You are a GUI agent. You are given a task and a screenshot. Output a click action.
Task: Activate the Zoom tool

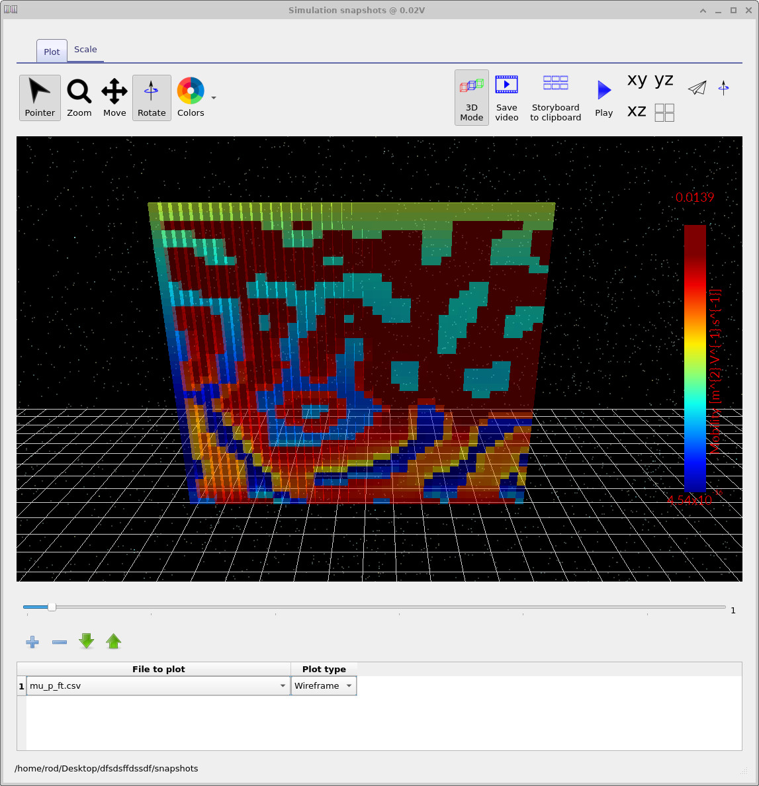coord(79,97)
